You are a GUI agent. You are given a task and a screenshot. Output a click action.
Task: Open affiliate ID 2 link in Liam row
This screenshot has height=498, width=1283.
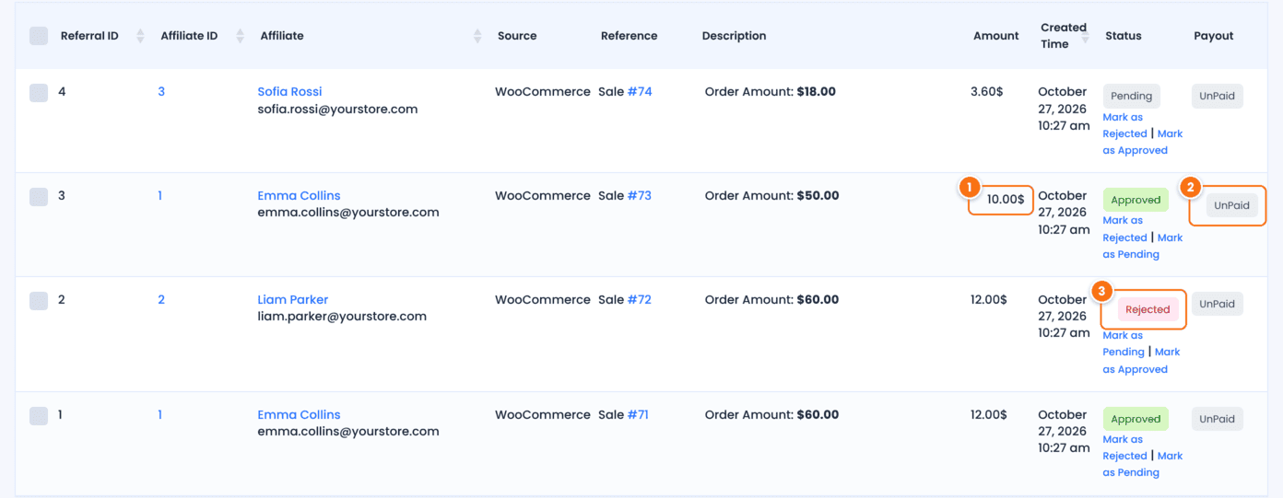point(161,299)
